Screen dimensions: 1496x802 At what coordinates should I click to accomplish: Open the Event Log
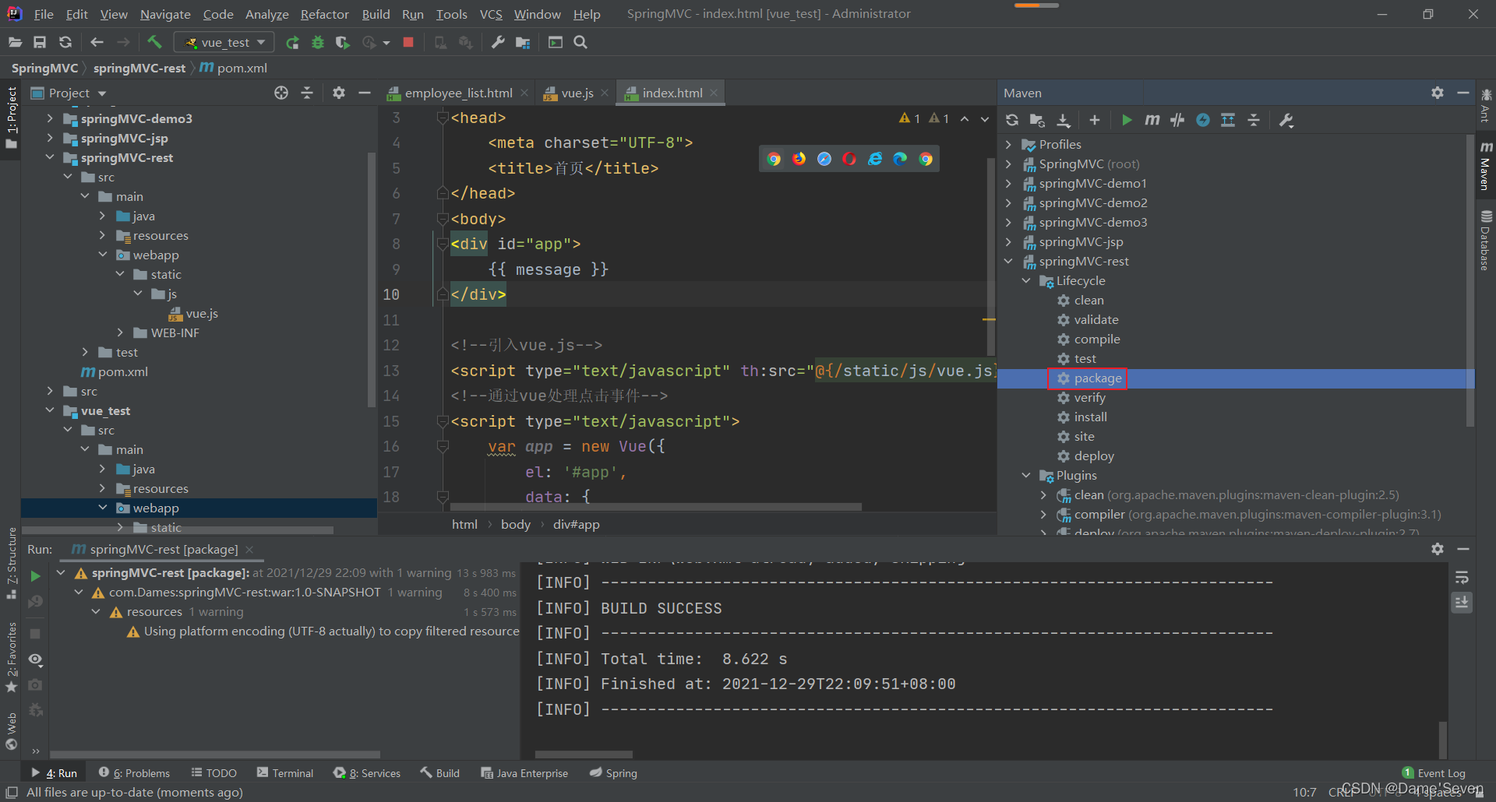point(1434,773)
